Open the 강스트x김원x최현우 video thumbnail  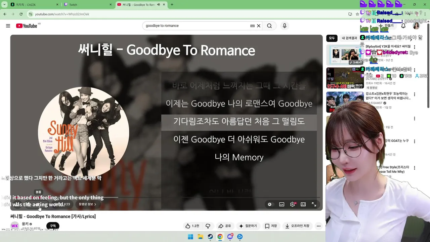click(345, 102)
